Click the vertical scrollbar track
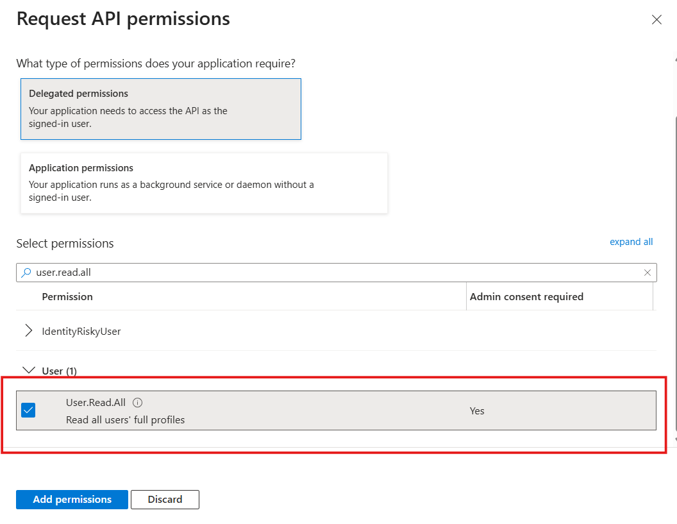This screenshot has height=524, width=677. click(674, 257)
